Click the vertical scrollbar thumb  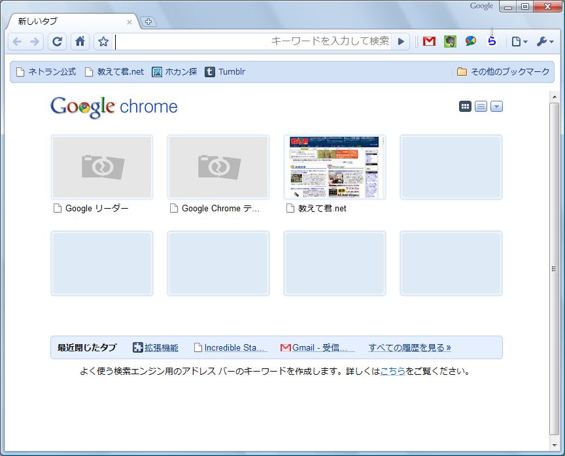pos(554,268)
